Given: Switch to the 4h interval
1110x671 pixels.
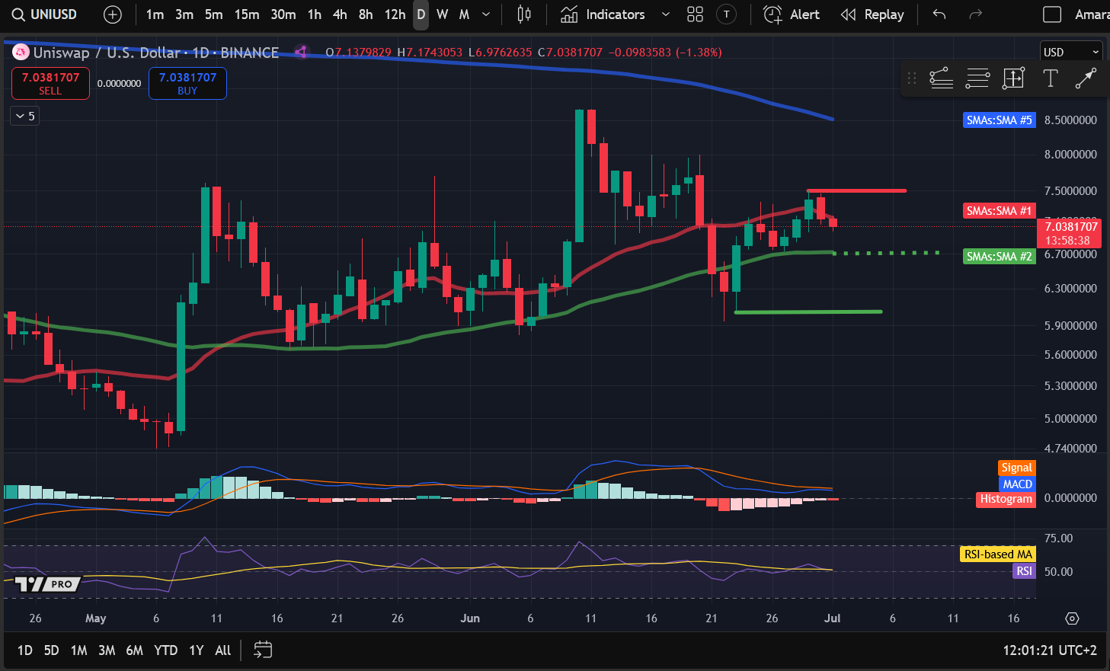Looking at the screenshot, I should (340, 14).
